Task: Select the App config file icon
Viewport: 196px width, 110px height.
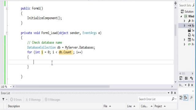Action: pos(189,35)
